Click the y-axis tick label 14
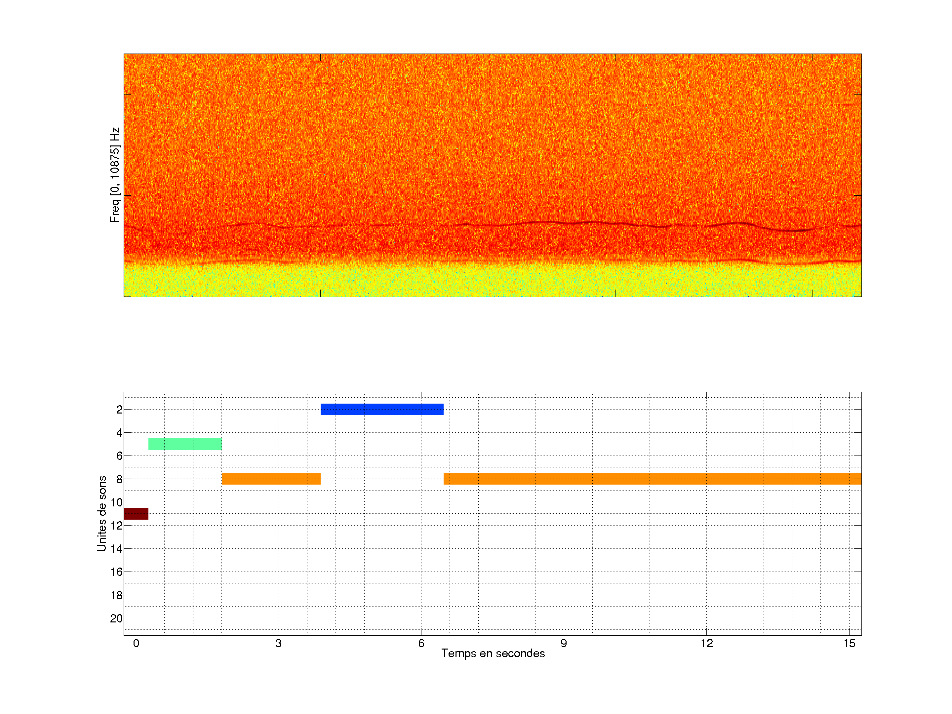952x714 pixels. (116, 549)
